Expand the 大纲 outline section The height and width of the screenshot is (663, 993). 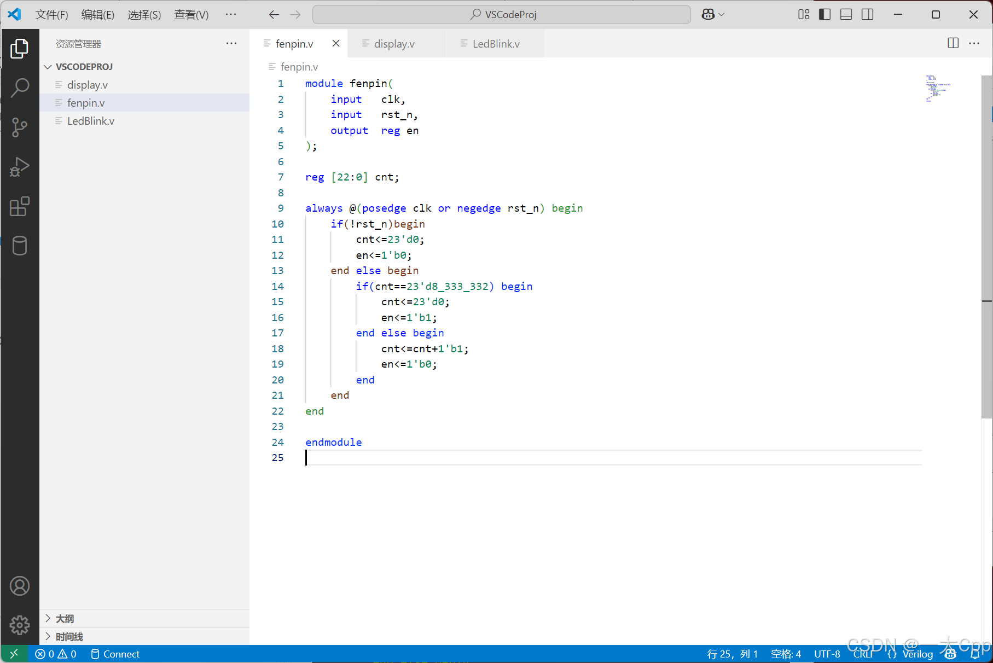coord(144,619)
